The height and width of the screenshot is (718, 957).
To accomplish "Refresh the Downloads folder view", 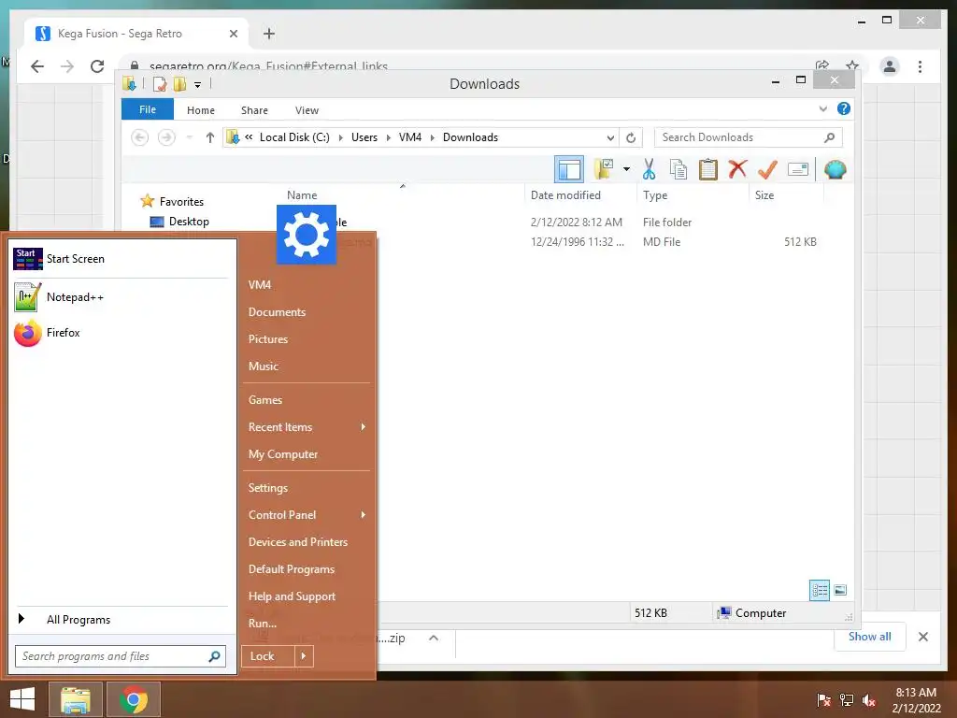I will (x=631, y=138).
